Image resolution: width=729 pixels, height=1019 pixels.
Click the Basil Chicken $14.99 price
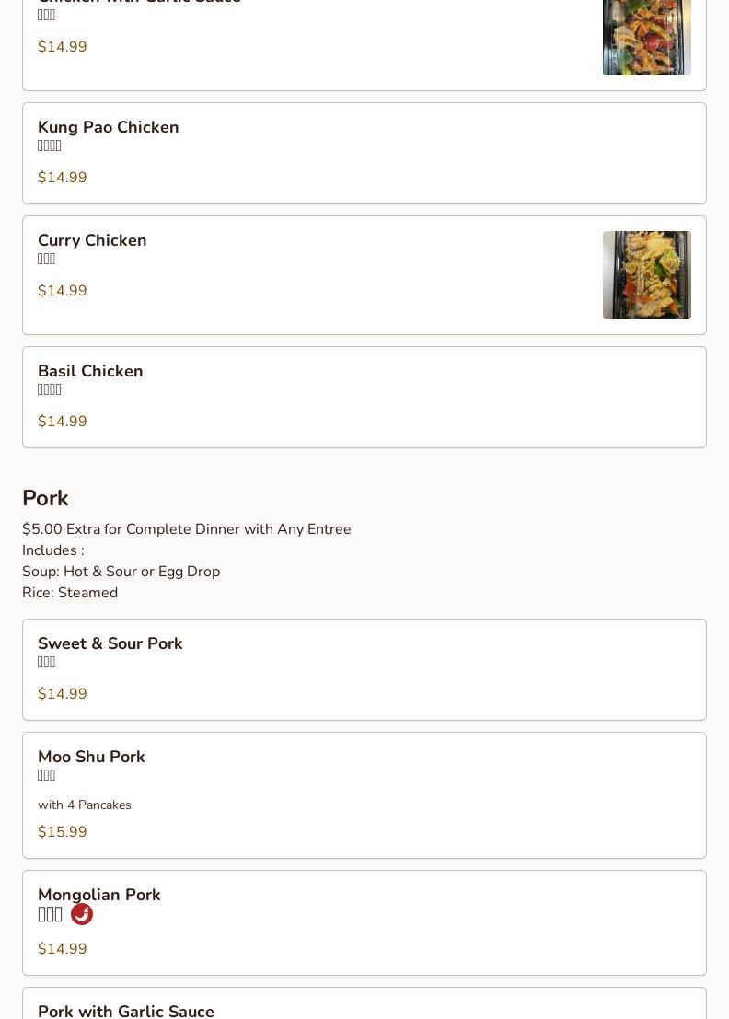pyautogui.click(x=63, y=422)
